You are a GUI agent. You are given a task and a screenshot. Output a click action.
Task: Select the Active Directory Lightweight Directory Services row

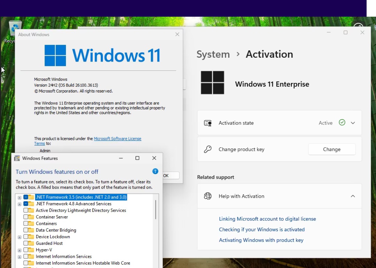coord(81,210)
